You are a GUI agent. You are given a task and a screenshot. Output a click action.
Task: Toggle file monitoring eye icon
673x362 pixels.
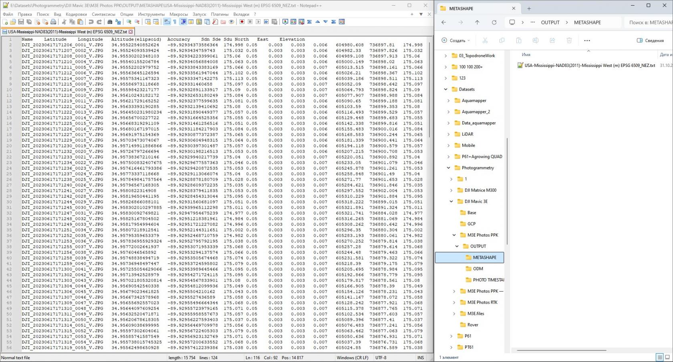point(231,22)
